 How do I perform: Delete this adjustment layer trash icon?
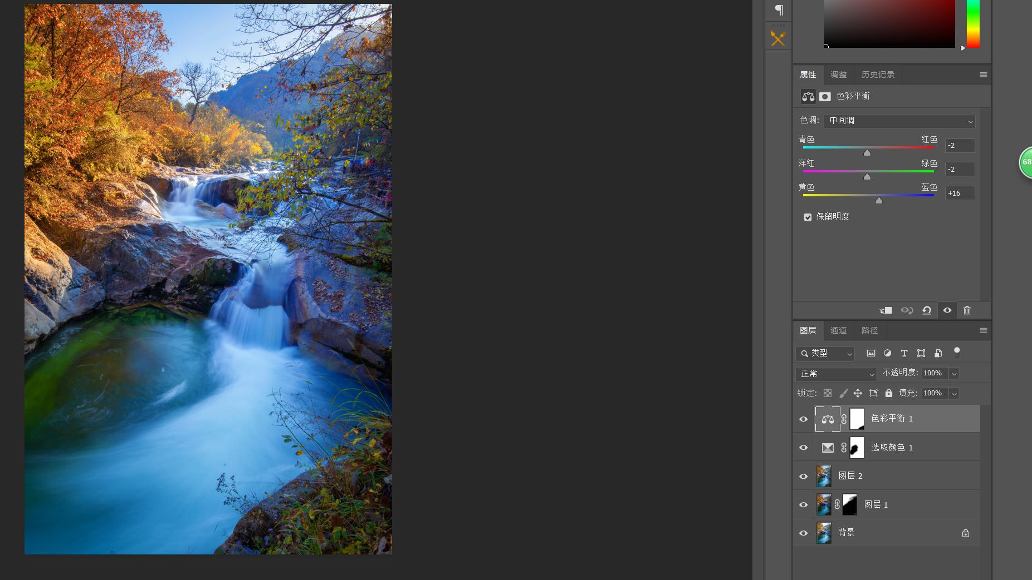(967, 310)
